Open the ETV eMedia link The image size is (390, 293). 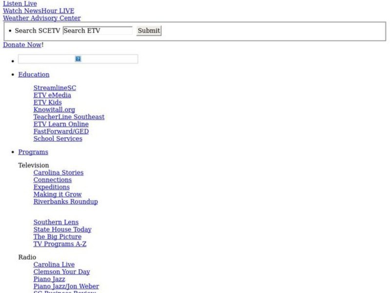pyautogui.click(x=52, y=95)
